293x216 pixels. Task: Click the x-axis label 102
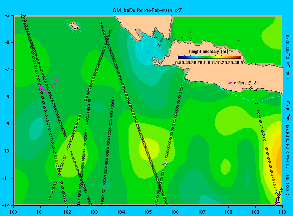(x=67, y=212)
